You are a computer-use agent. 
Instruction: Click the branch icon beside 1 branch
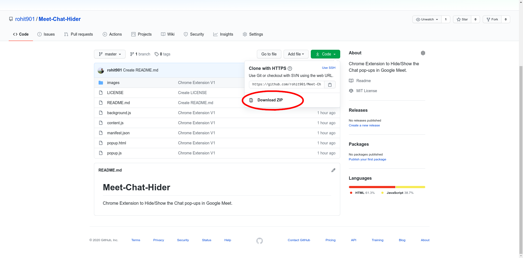tap(132, 54)
